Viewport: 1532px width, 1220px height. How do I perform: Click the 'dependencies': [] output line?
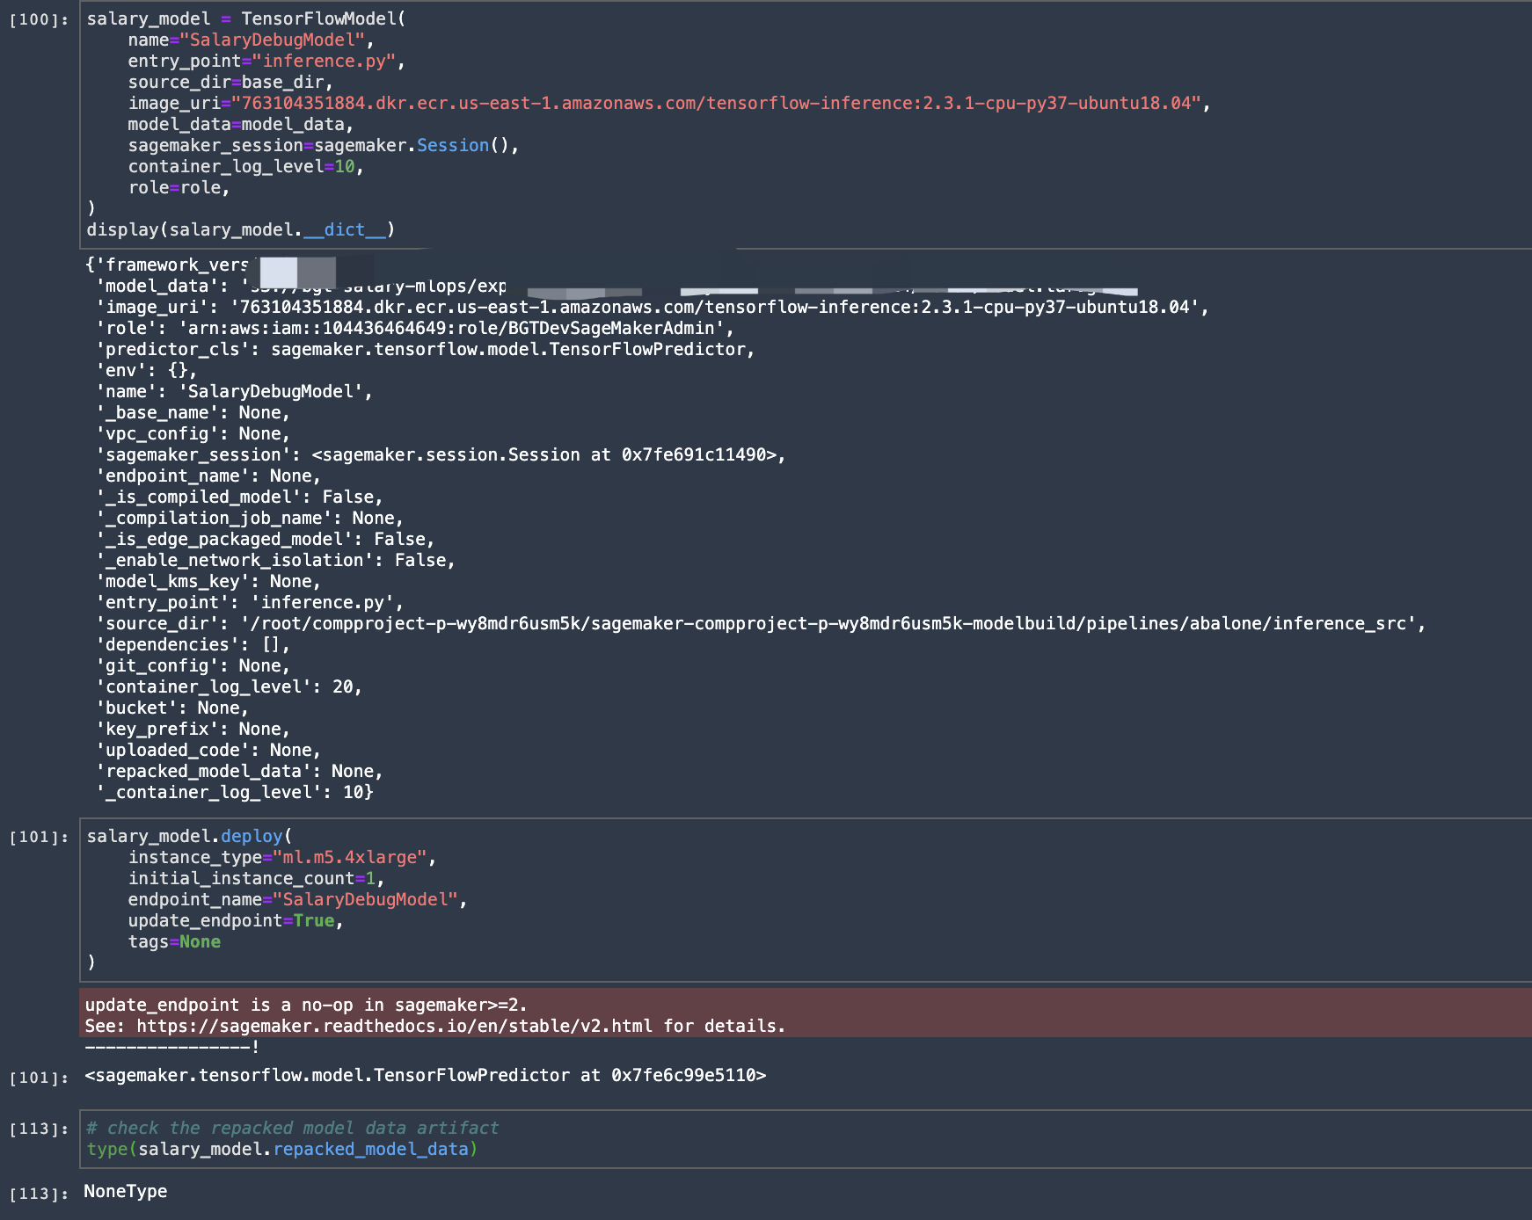[193, 644]
